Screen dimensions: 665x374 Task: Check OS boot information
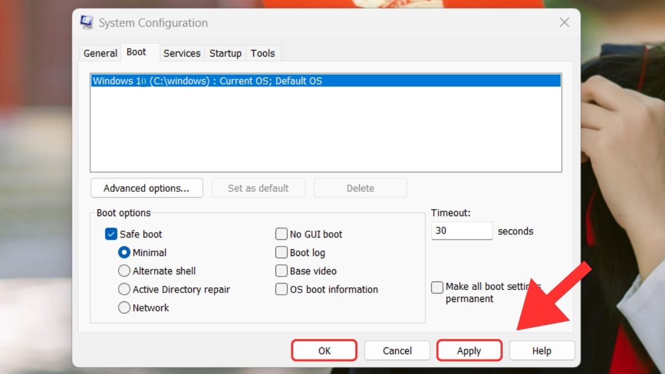(x=282, y=289)
